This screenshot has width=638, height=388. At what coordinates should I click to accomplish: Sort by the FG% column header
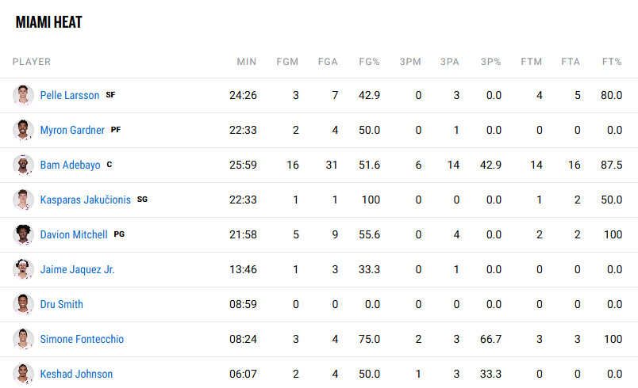(369, 62)
